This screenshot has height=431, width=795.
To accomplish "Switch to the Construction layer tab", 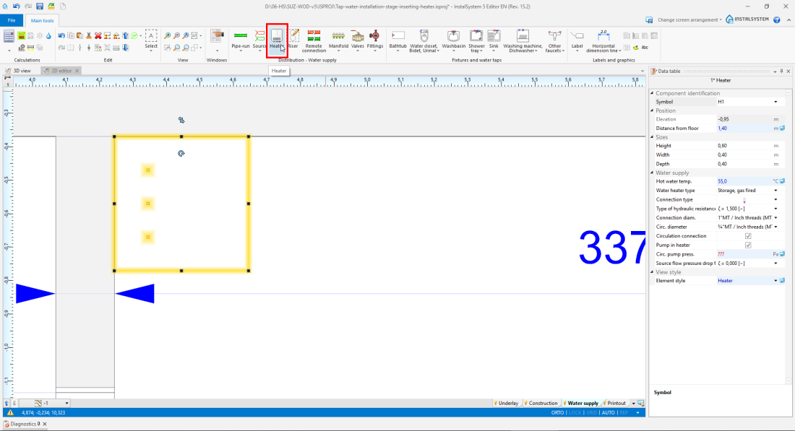I will pyautogui.click(x=542, y=403).
